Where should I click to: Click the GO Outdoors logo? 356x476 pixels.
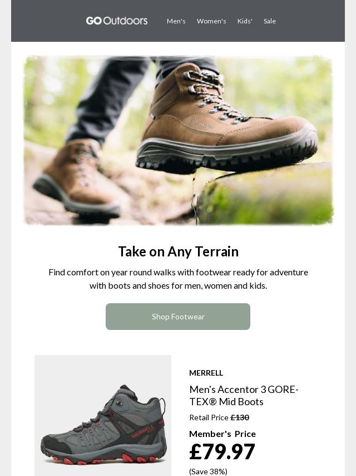coord(117,21)
